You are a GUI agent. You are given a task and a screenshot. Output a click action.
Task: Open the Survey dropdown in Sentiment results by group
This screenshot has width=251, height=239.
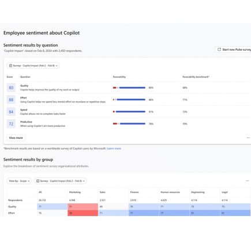[60, 181]
